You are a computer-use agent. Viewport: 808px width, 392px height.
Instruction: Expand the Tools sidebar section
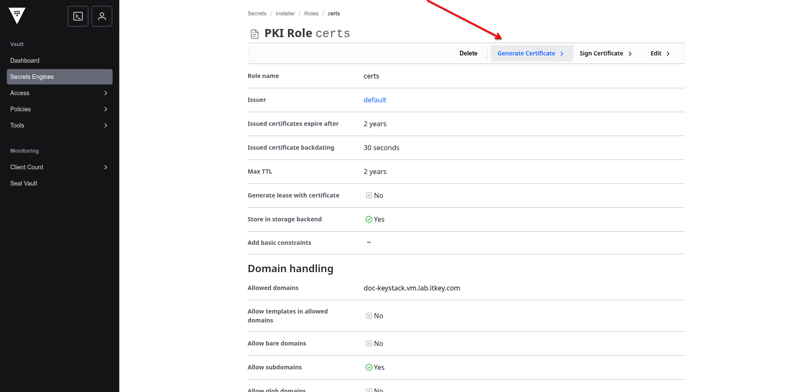tap(59, 125)
